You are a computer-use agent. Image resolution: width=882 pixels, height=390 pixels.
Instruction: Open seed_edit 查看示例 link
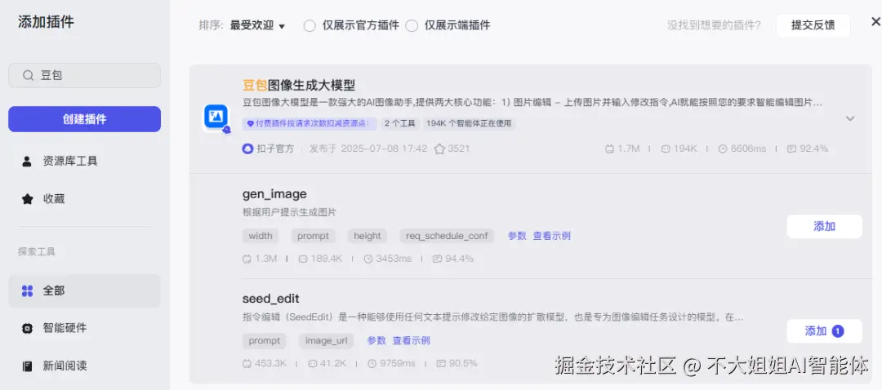point(411,340)
